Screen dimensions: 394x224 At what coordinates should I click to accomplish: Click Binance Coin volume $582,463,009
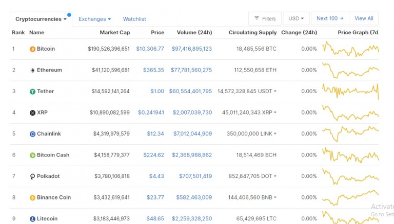(194, 197)
